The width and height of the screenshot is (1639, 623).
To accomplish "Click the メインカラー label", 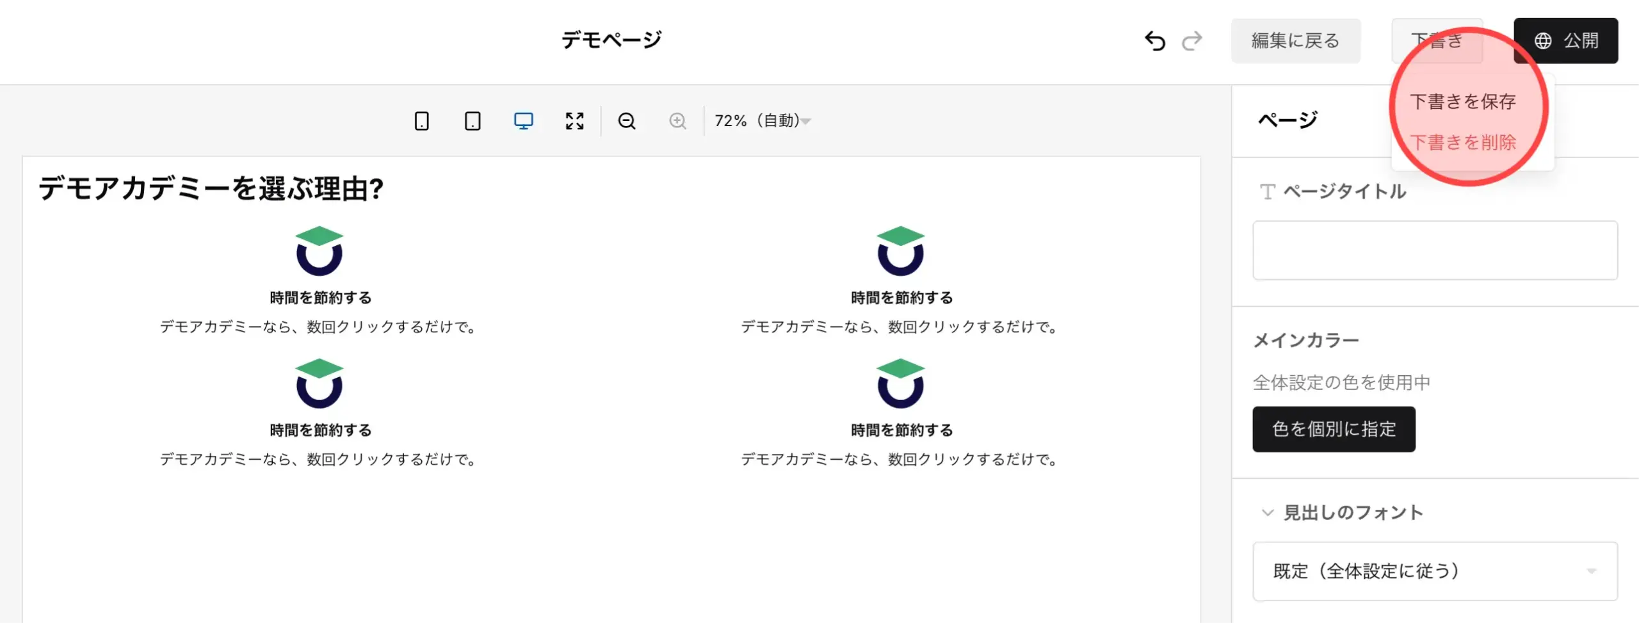I will click(1306, 340).
